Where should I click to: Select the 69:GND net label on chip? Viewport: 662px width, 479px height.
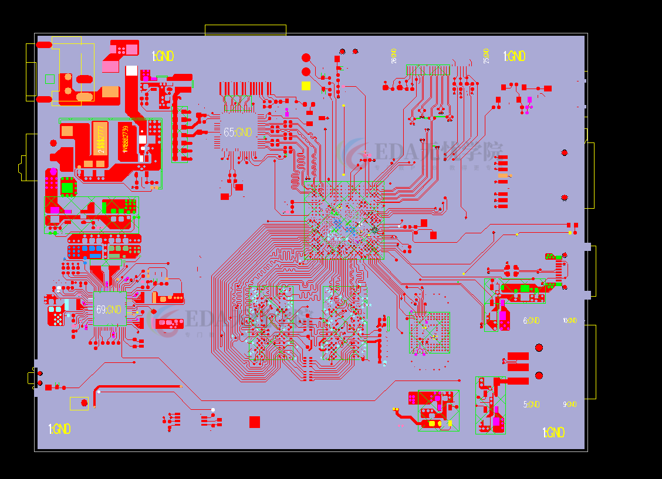109,310
